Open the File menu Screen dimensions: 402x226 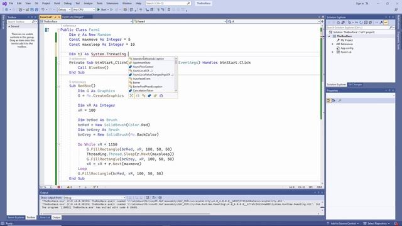point(11,3)
